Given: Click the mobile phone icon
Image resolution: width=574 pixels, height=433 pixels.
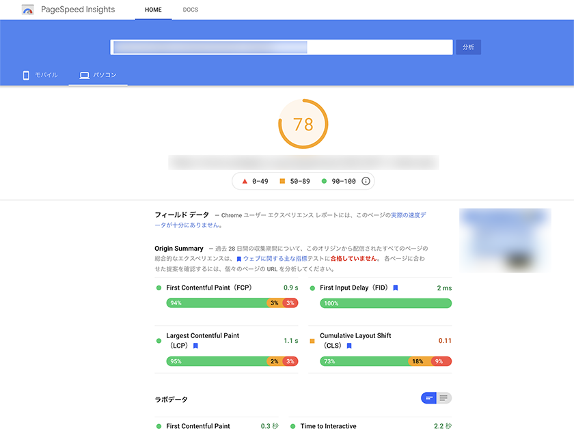Looking at the screenshot, I should (x=26, y=75).
